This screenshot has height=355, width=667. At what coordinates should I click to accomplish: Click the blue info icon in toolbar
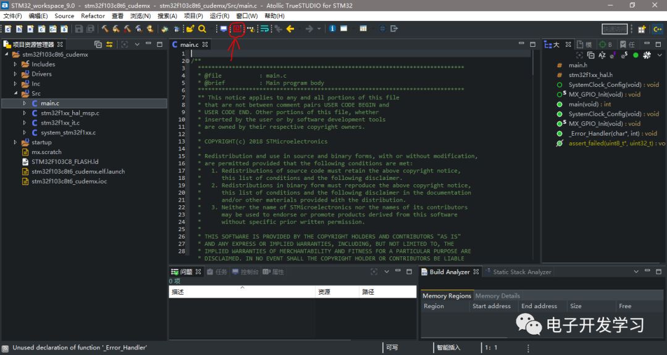point(332,29)
